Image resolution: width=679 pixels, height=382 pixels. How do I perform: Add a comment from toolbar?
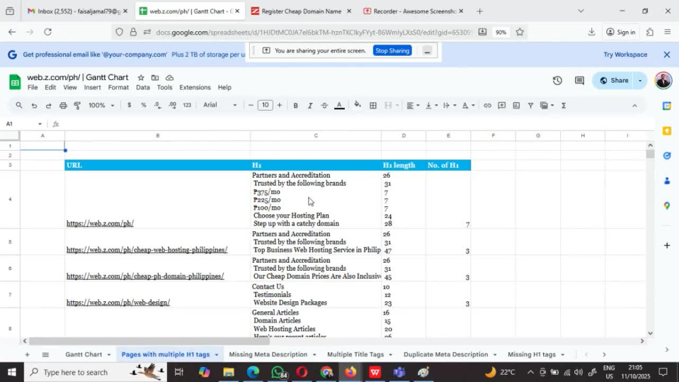pos(502,105)
